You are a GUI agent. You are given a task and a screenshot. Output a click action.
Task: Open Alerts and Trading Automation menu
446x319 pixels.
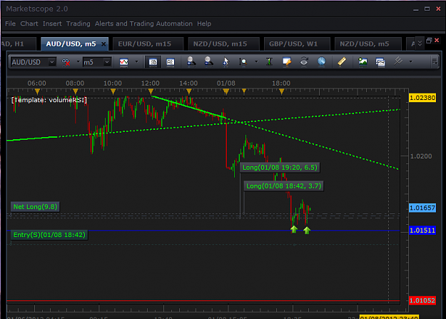click(143, 24)
